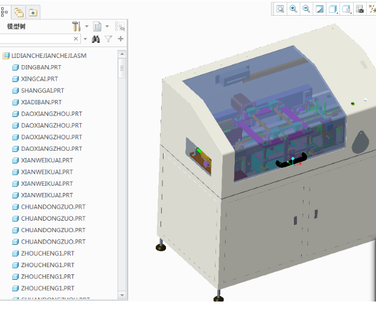Click the model tree scrollbar thumb
This screenshot has height=316, width=376.
(x=122, y=68)
